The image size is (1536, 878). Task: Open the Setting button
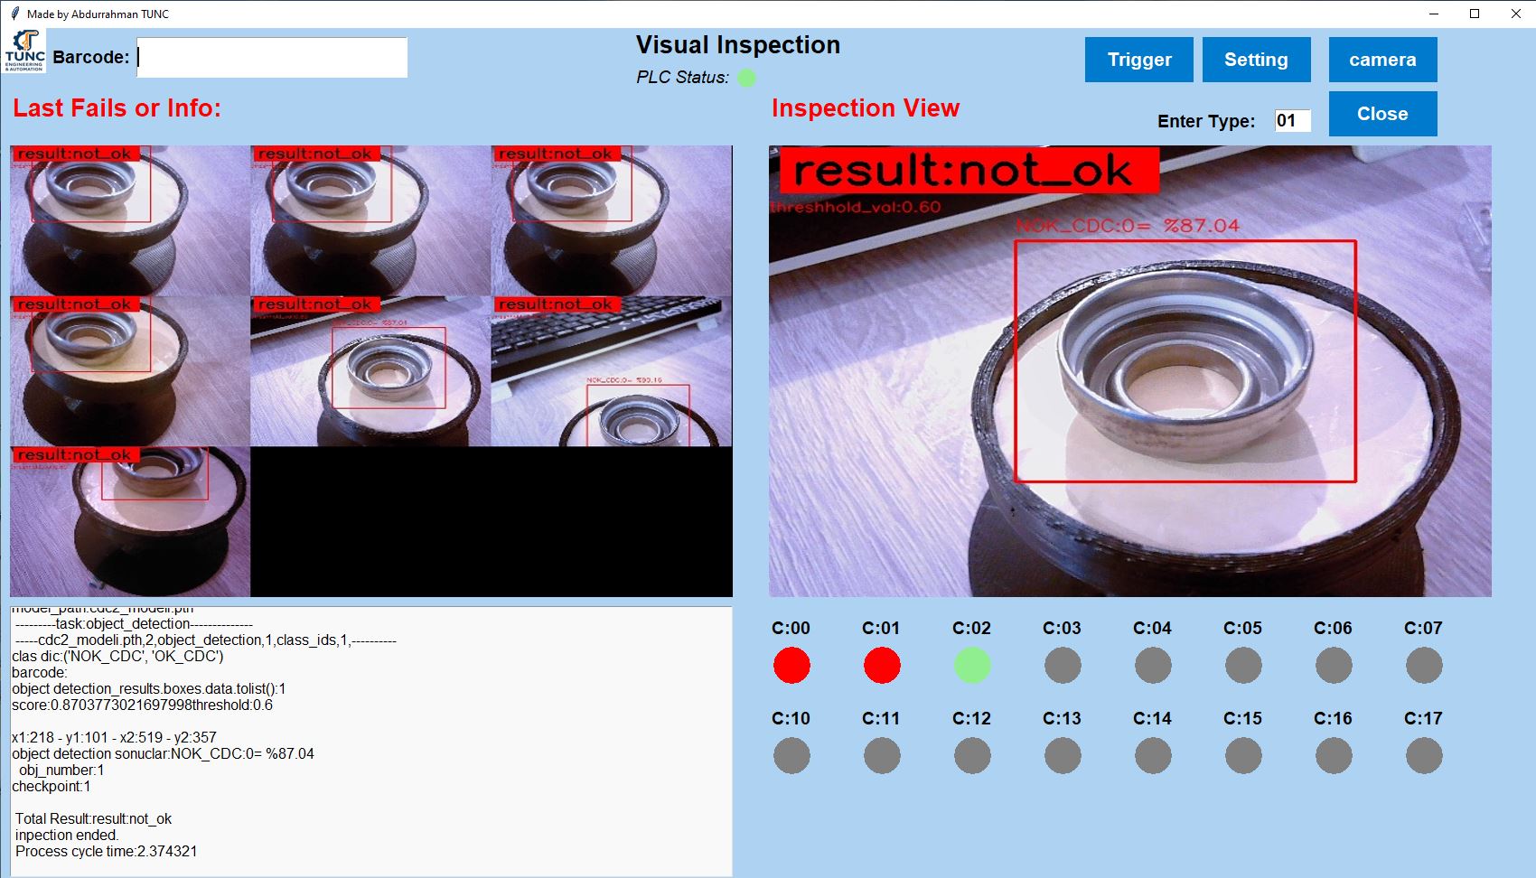(x=1256, y=60)
